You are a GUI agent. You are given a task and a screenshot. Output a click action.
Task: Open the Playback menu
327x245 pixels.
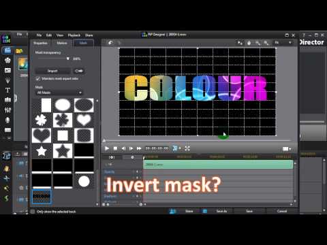(x=74, y=35)
